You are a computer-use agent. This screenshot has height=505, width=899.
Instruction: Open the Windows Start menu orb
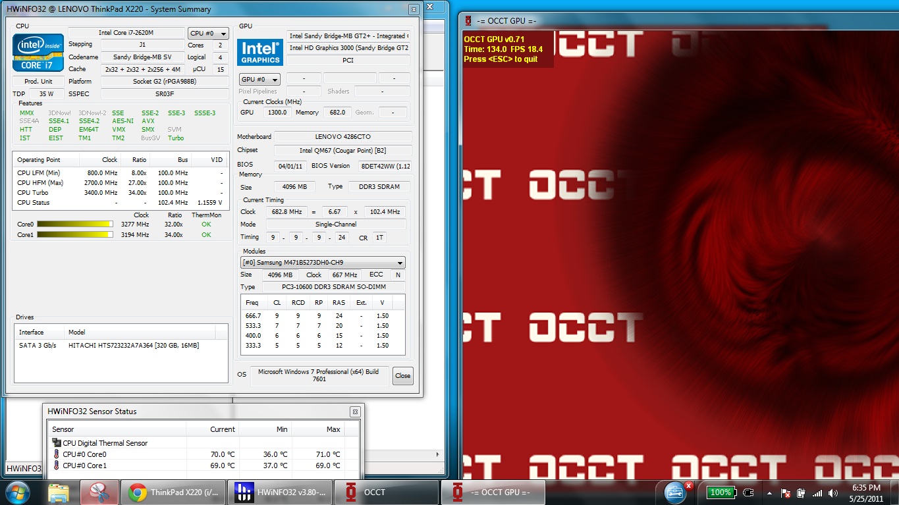(x=17, y=492)
